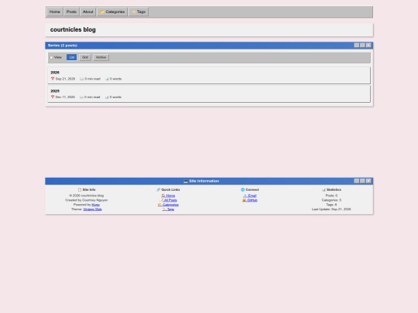Viewport: 418px width, 313px height.
Task: Follow the Vintage Web theme link
Action: tap(92, 209)
